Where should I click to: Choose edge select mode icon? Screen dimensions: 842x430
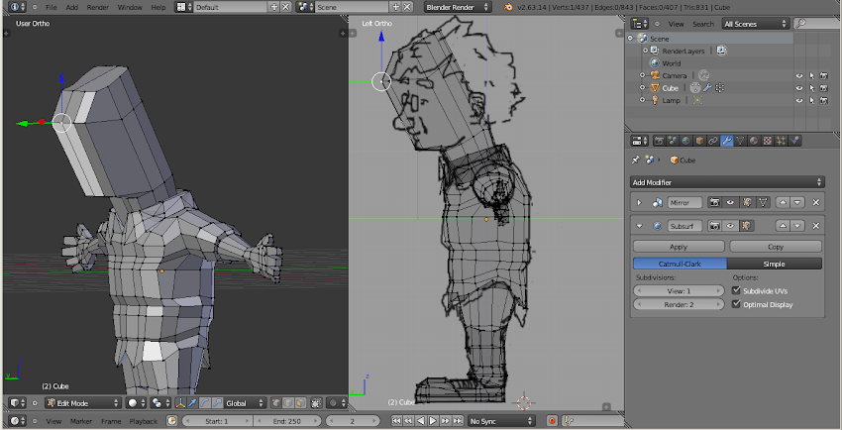[288, 403]
